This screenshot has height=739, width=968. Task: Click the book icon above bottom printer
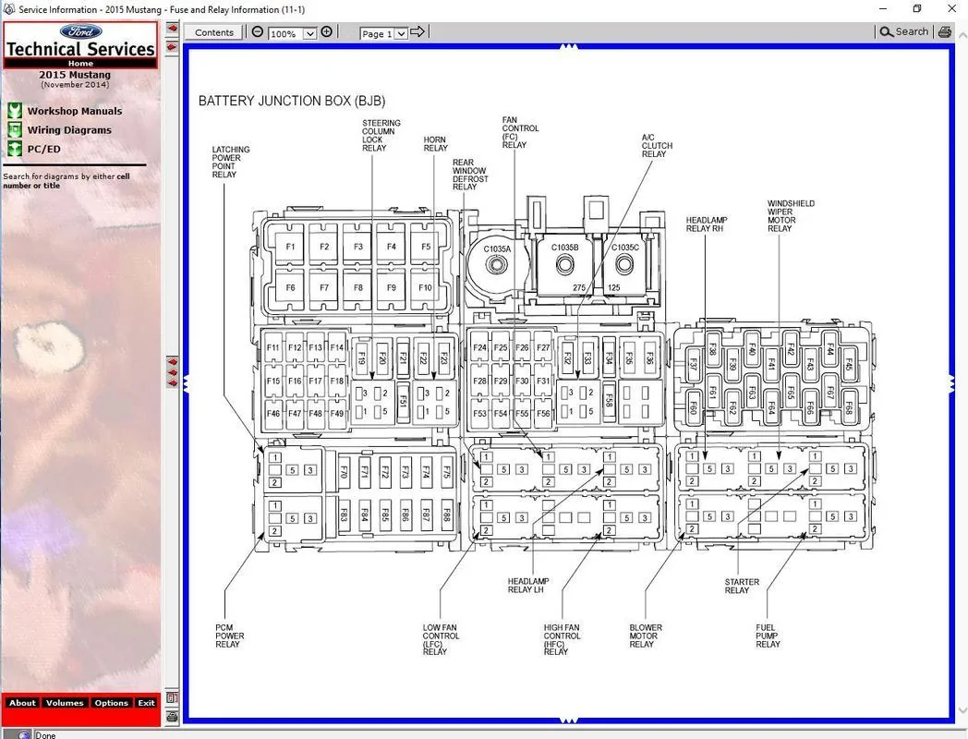(x=172, y=698)
